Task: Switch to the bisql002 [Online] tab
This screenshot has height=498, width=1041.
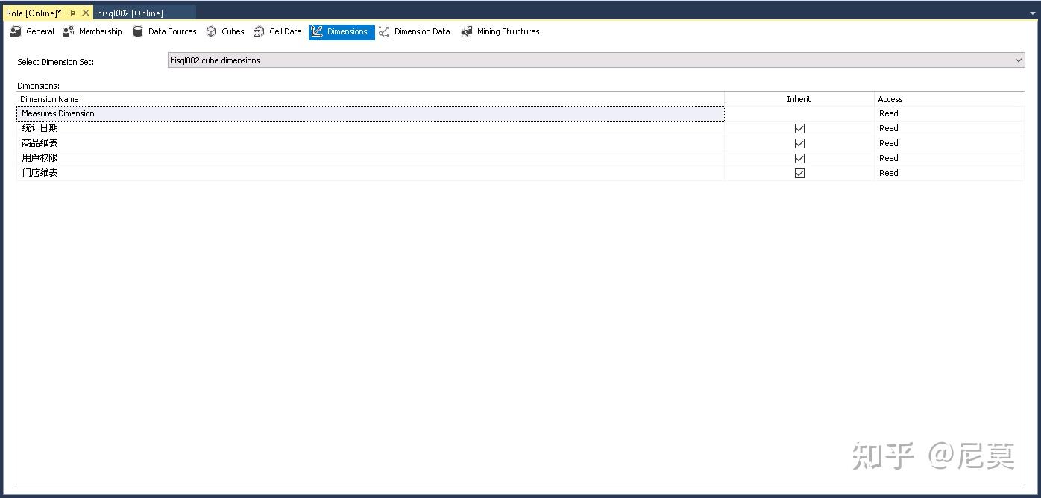Action: 130,13
